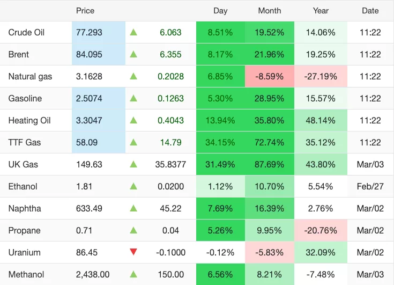Click the green up arrow for Crude Oil

tap(133, 33)
